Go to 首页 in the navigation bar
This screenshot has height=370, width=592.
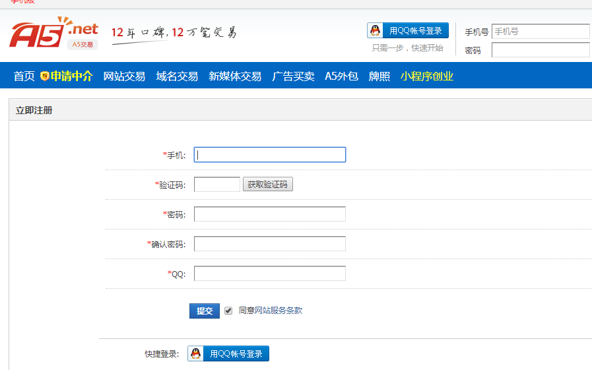[x=24, y=77]
